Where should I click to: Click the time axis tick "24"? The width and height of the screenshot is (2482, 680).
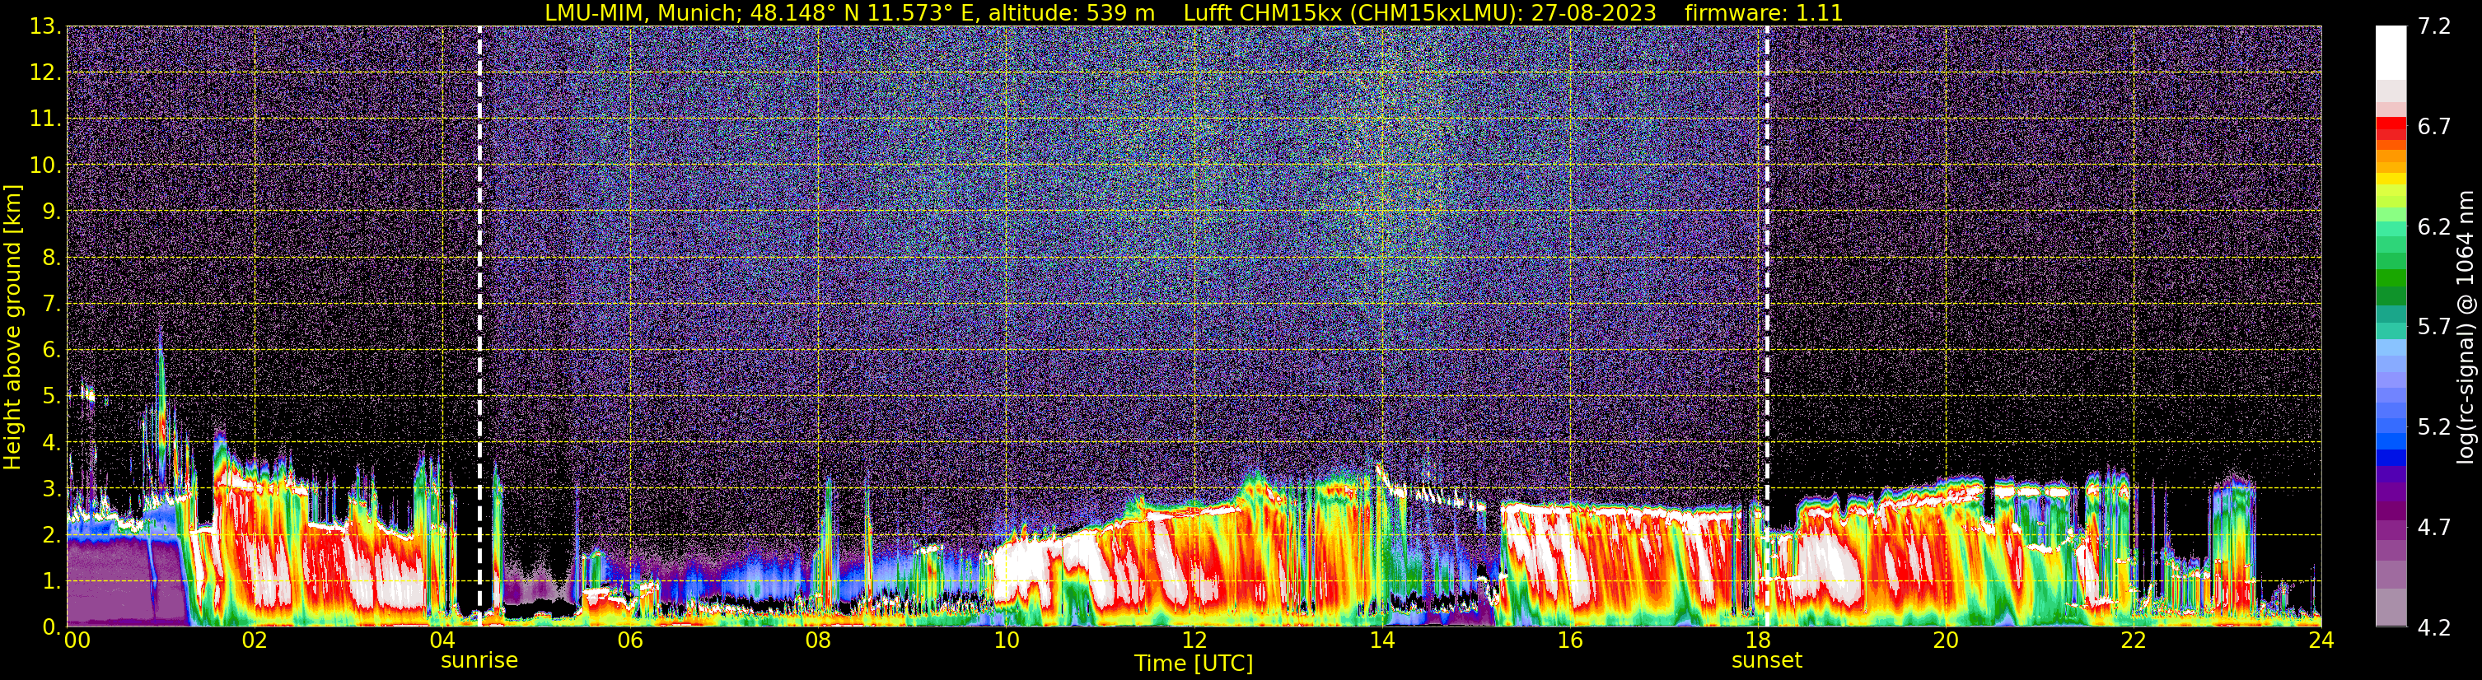point(2321,641)
